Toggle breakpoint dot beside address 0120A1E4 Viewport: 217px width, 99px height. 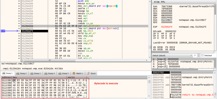19,21
